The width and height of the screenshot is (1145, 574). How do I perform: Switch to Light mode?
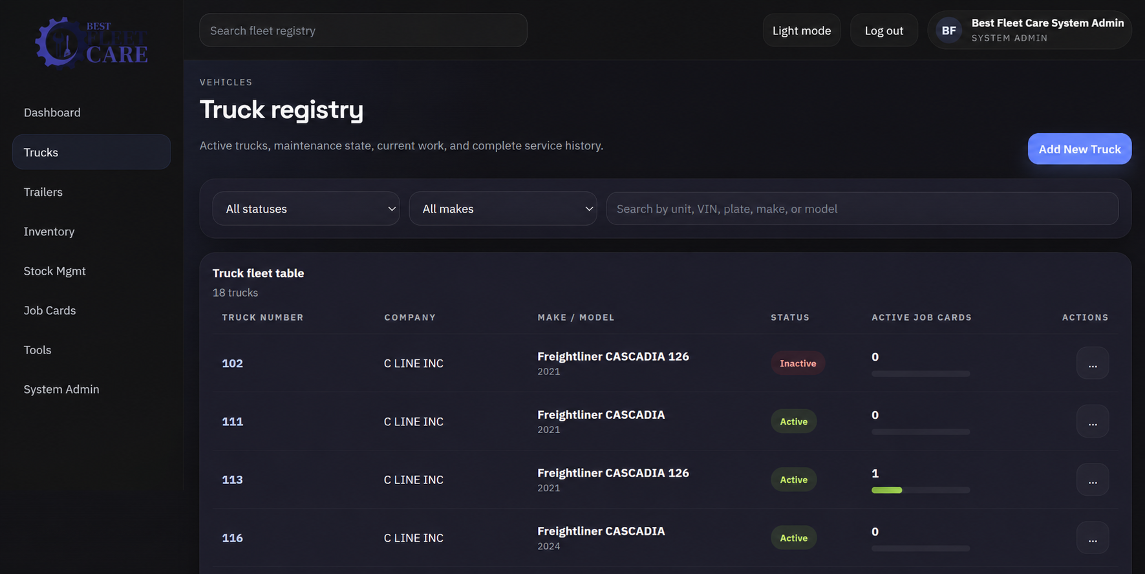(x=802, y=30)
